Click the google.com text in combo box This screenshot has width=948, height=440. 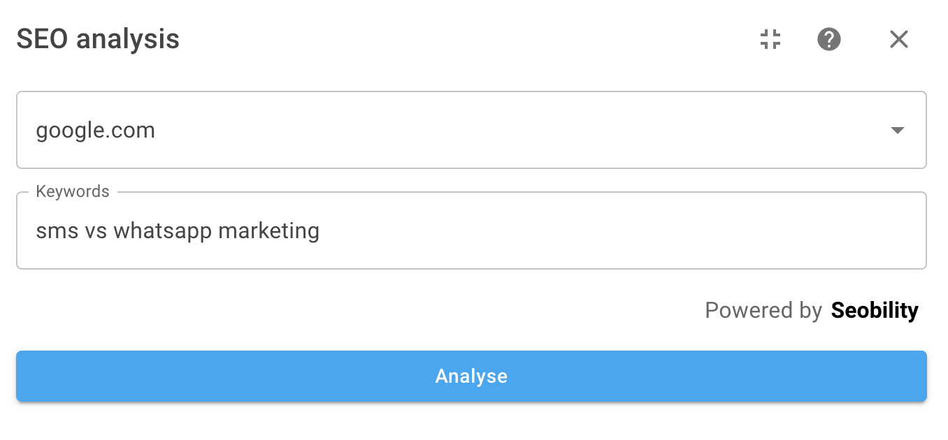tap(95, 131)
